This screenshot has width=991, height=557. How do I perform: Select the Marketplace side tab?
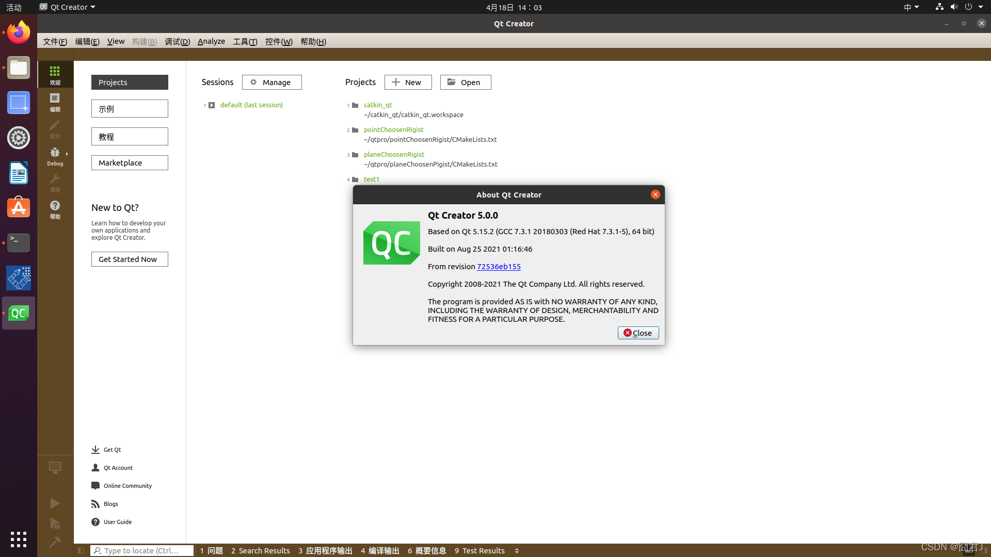click(130, 163)
